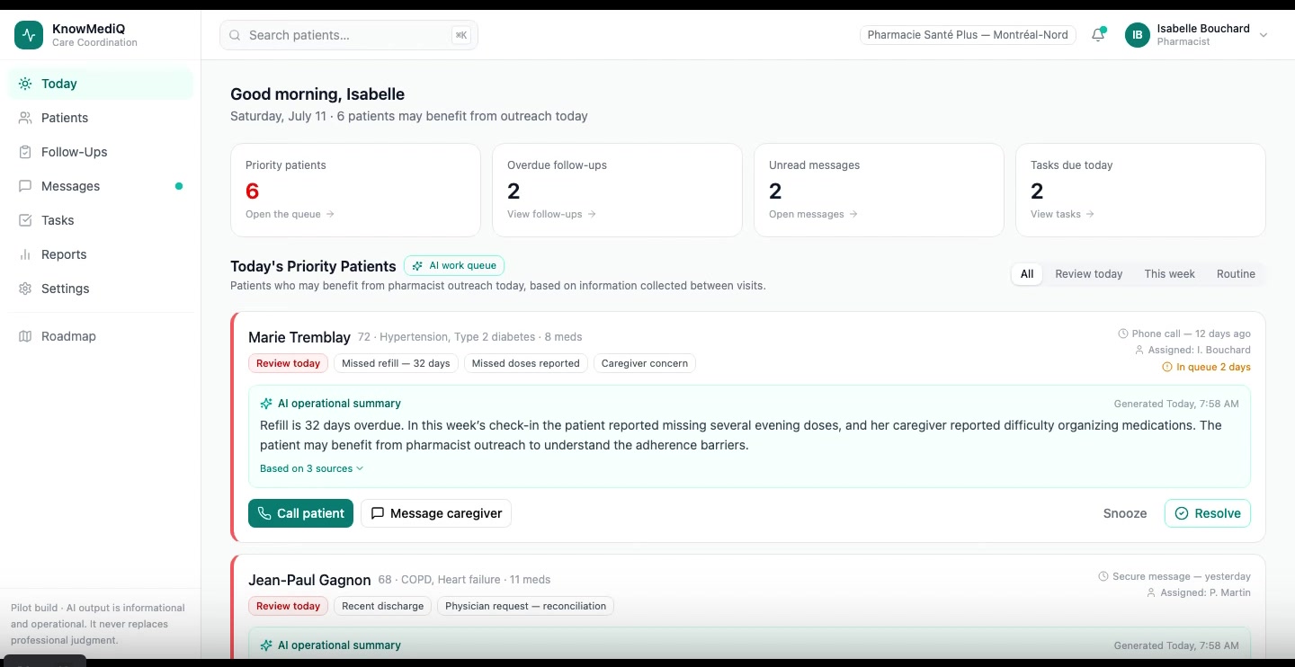Click the sparkle icon in AI work queue badge
The image size is (1295, 667).
coord(417,266)
